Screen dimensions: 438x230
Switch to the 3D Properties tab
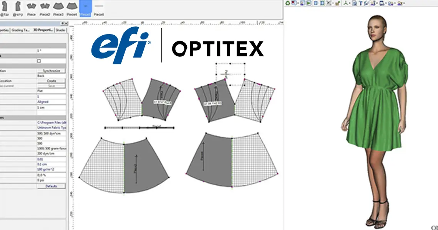pyautogui.click(x=43, y=30)
